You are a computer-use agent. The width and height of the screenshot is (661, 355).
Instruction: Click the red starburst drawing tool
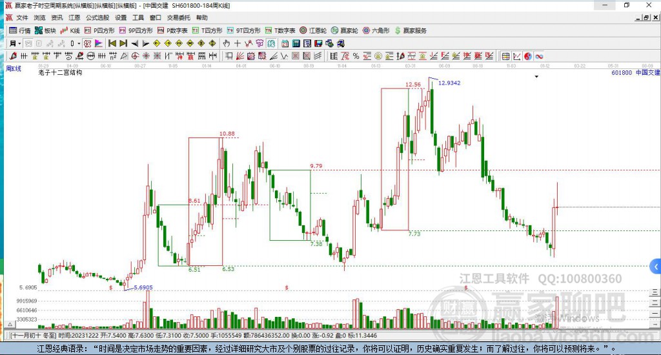point(146,56)
